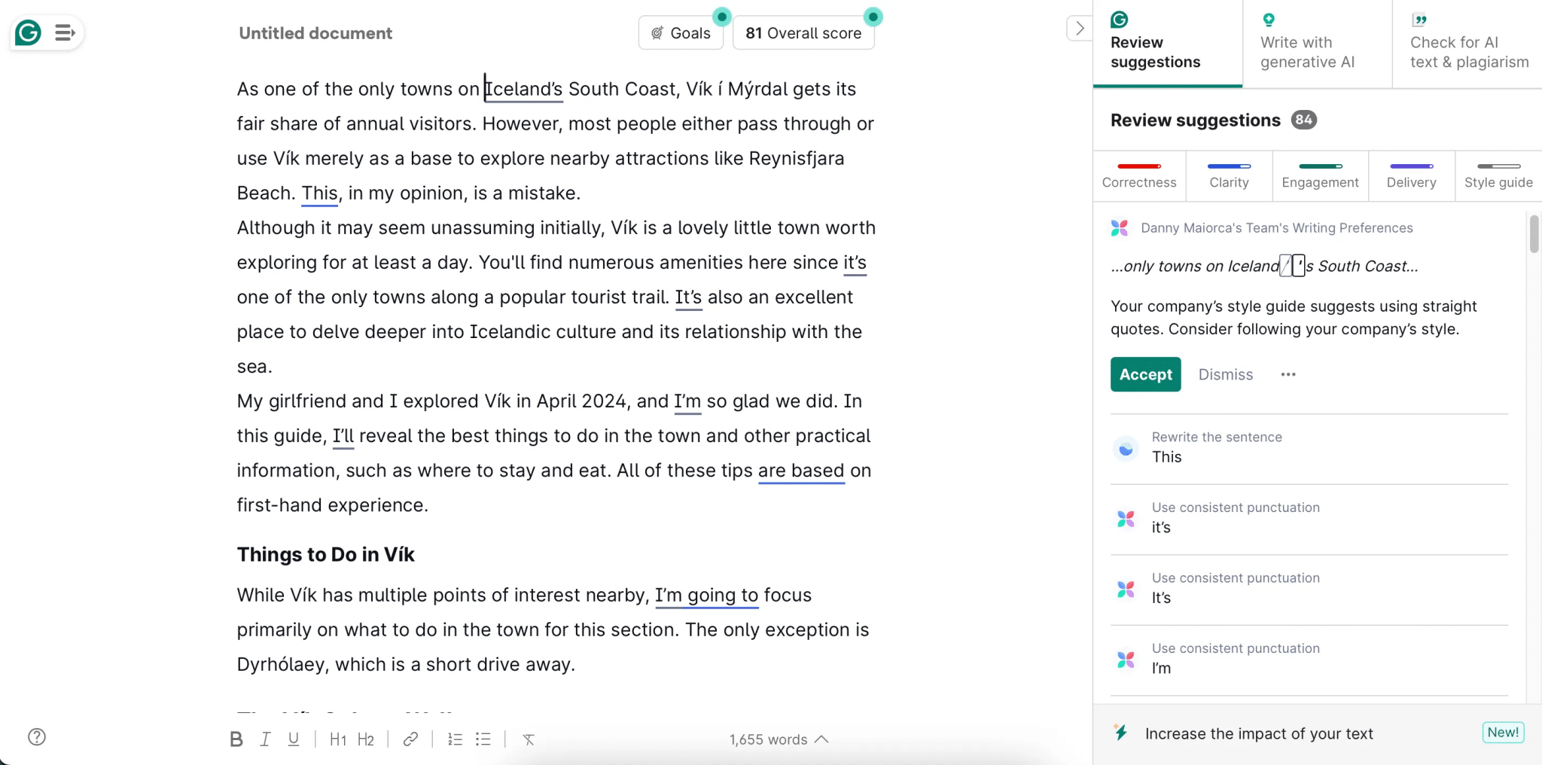The width and height of the screenshot is (1542, 765).
Task: Toggle the Engagement suggestions filter
Action: pos(1320,175)
